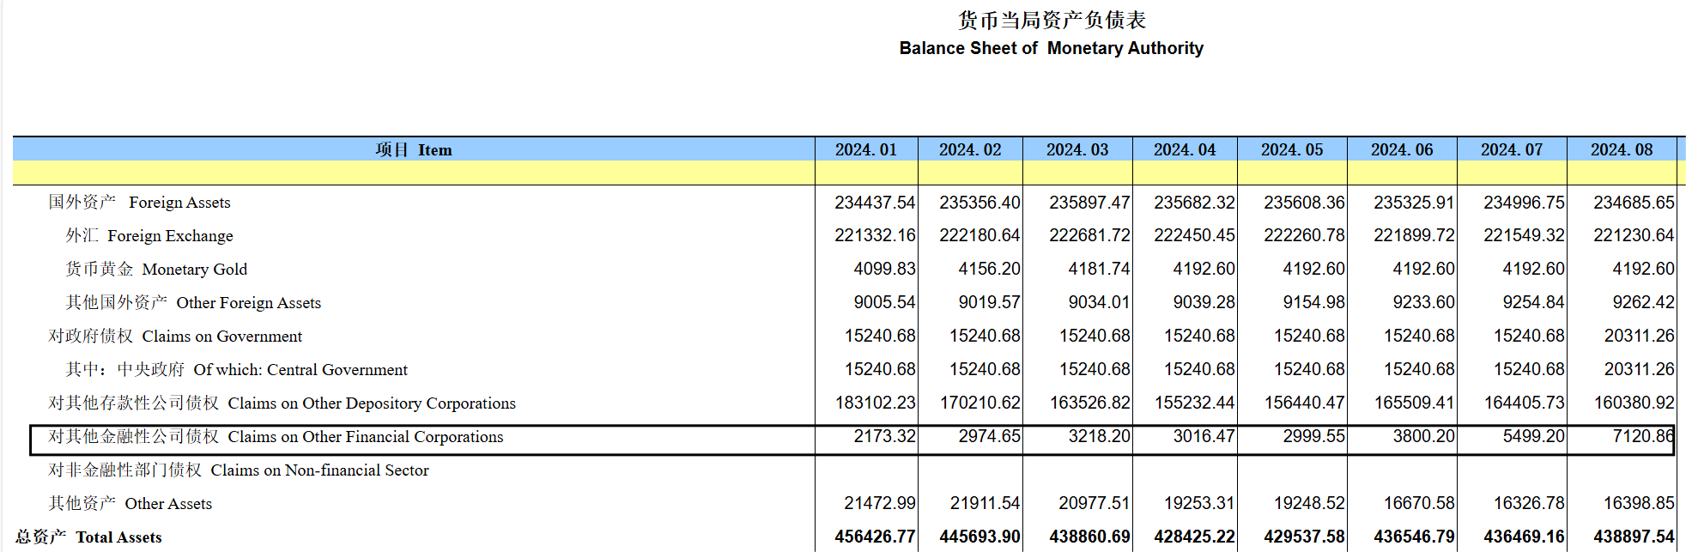Click the 'Other Foreign Assets' row label
Image resolution: width=1686 pixels, height=552 pixels.
pyautogui.click(x=249, y=303)
